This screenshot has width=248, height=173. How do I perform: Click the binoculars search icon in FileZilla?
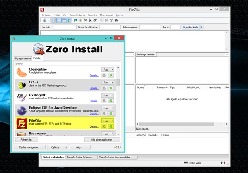(x=116, y=20)
